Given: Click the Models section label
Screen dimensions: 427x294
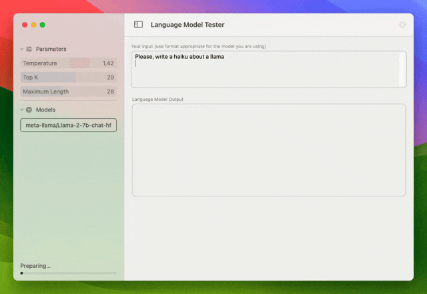Looking at the screenshot, I should coord(46,110).
